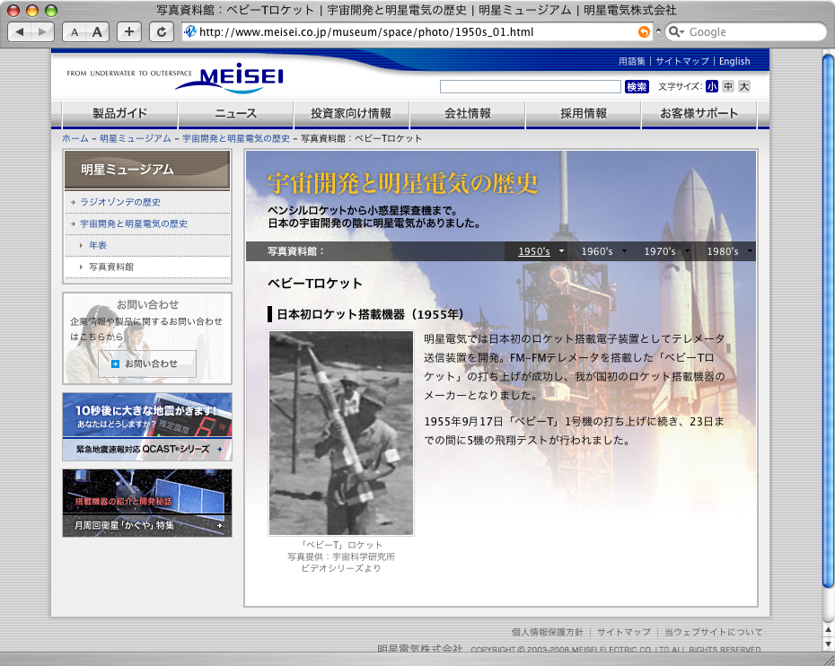Click 明星ミュージアム sidebar header

point(147,170)
